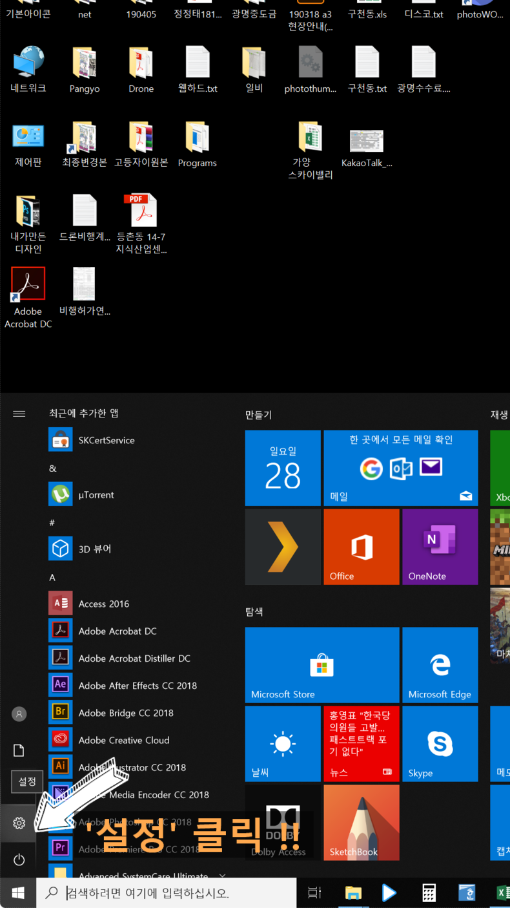This screenshot has width=510, height=908.
Task: Select the photothumb file on desktop
Action: (311, 70)
